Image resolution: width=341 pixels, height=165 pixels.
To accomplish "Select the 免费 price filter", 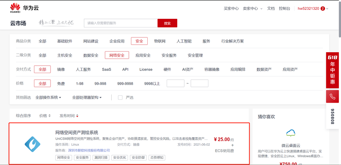I will pos(61,84).
